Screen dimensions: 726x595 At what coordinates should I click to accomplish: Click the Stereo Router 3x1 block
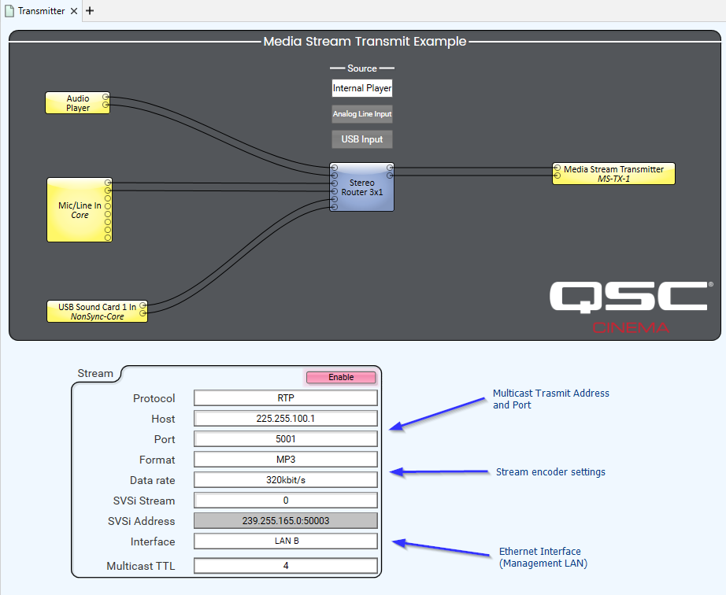click(361, 187)
